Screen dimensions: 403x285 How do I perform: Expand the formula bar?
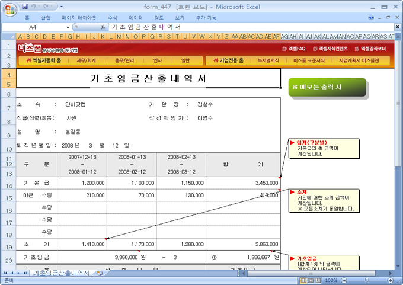396,27
